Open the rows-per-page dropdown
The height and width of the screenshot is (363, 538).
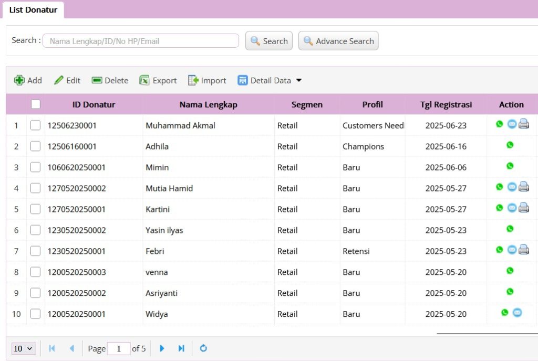click(x=24, y=348)
